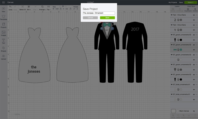
Task: Open the Edit dropdown
Action: (29, 8)
